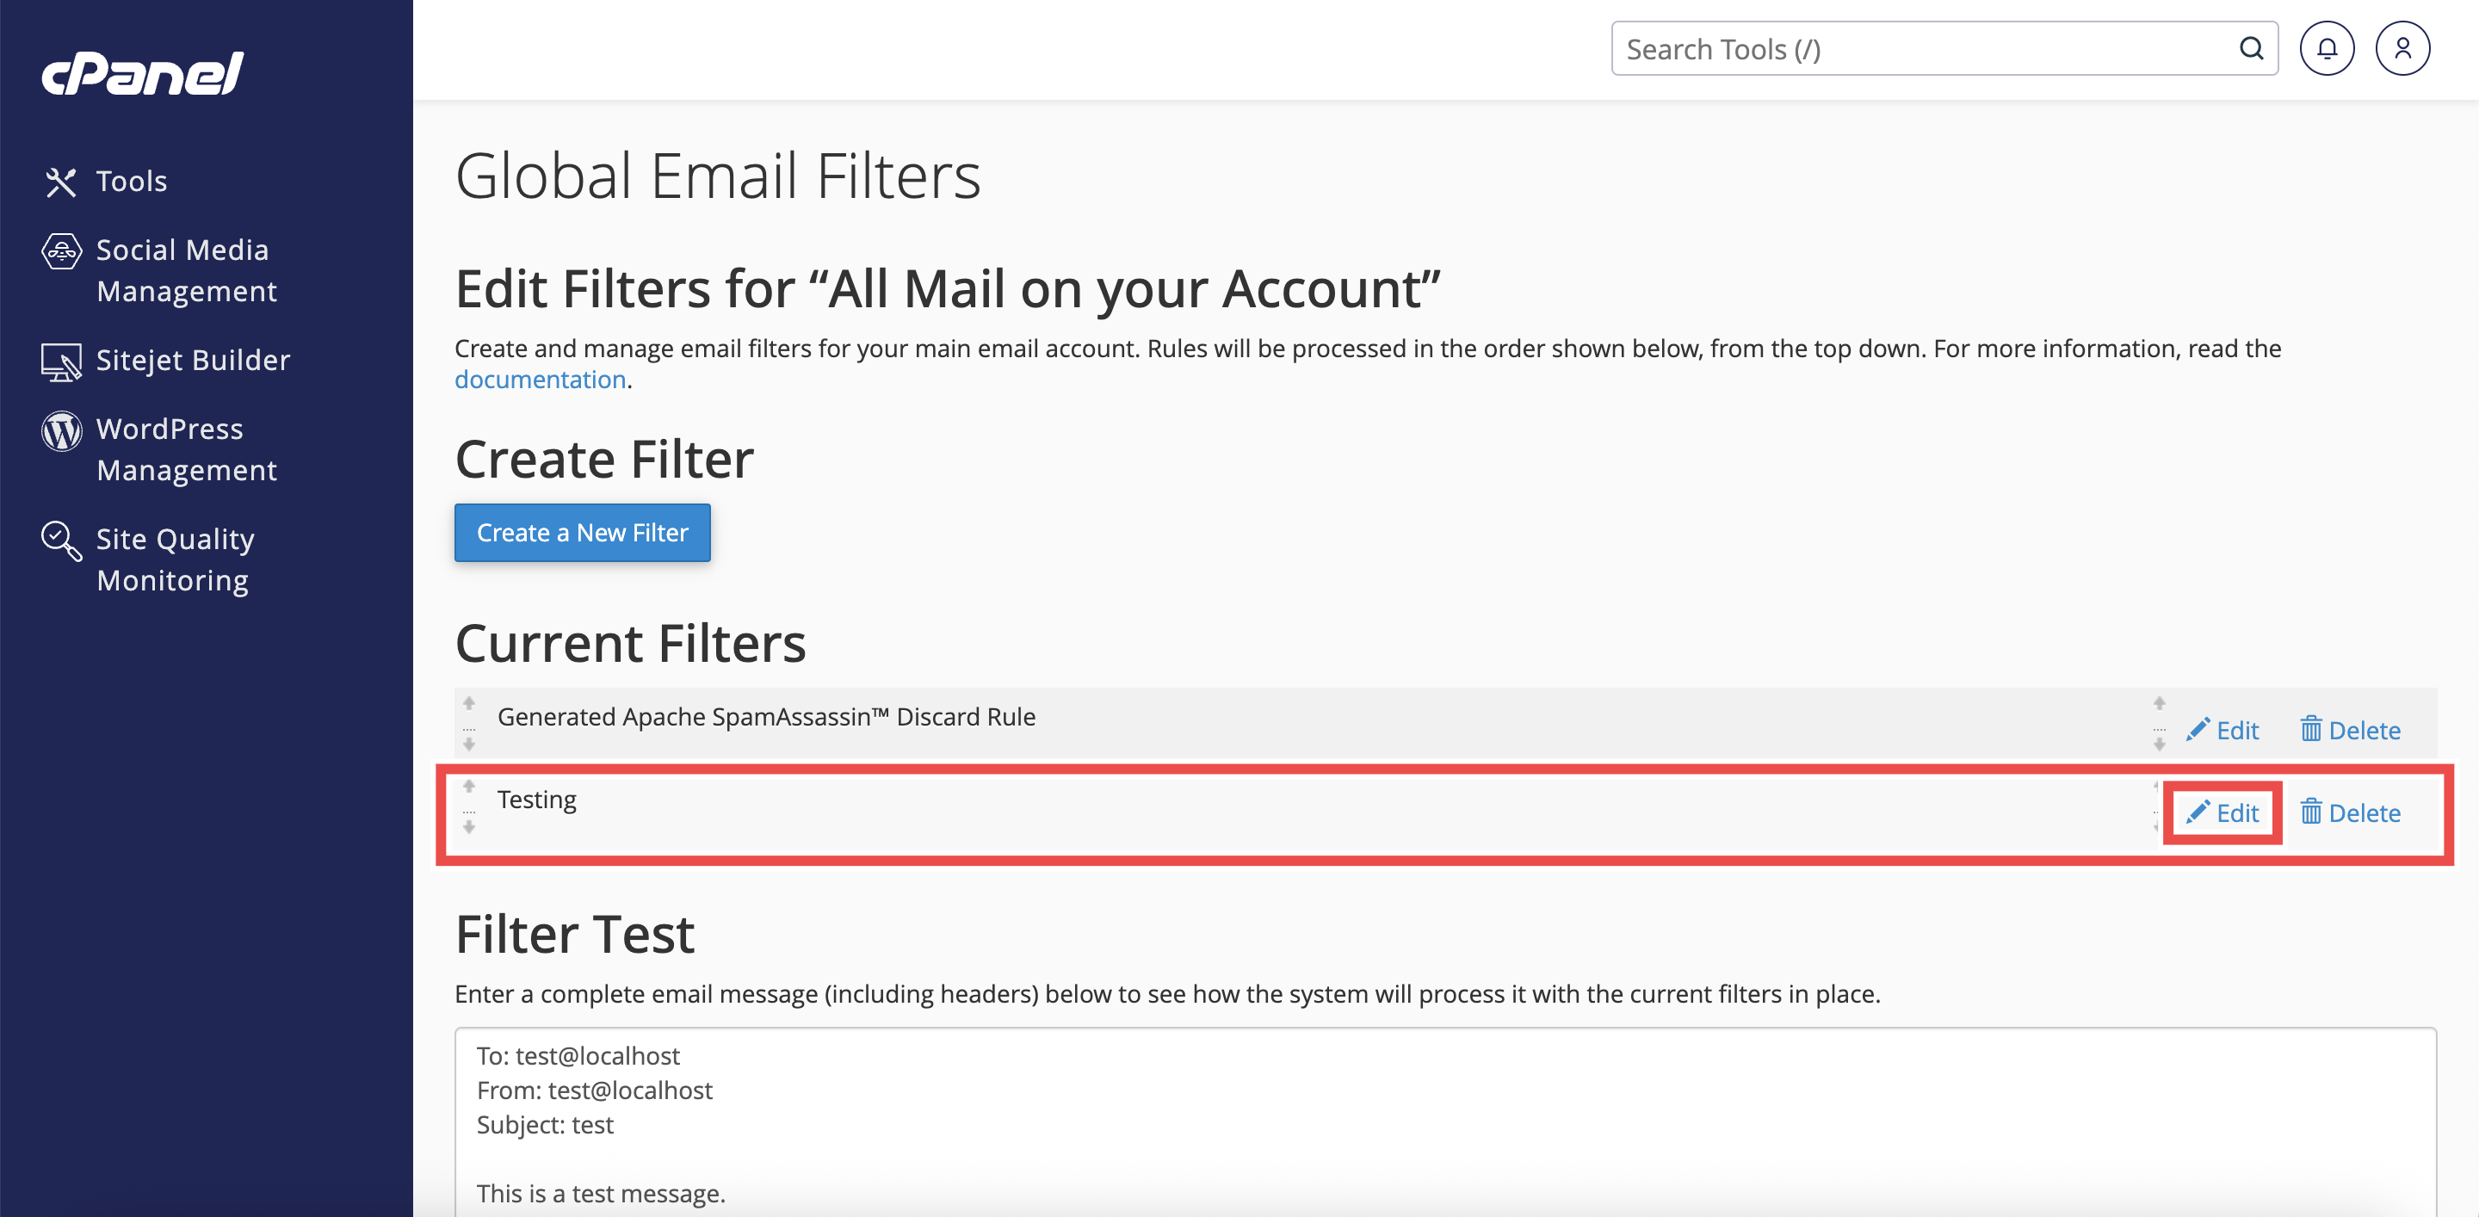Click the Site Quality Monitoring magnifier icon
The width and height of the screenshot is (2479, 1217).
pos(60,541)
